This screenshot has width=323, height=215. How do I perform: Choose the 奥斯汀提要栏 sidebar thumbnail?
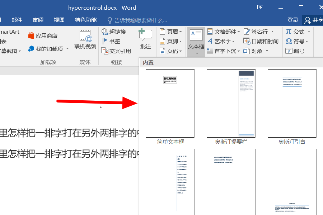point(231,103)
